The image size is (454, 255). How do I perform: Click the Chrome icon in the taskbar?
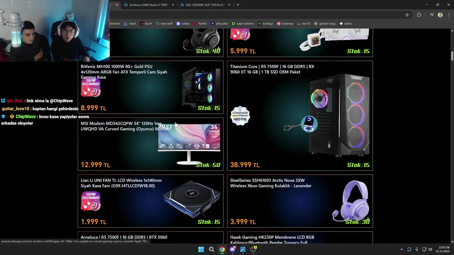coord(222,249)
